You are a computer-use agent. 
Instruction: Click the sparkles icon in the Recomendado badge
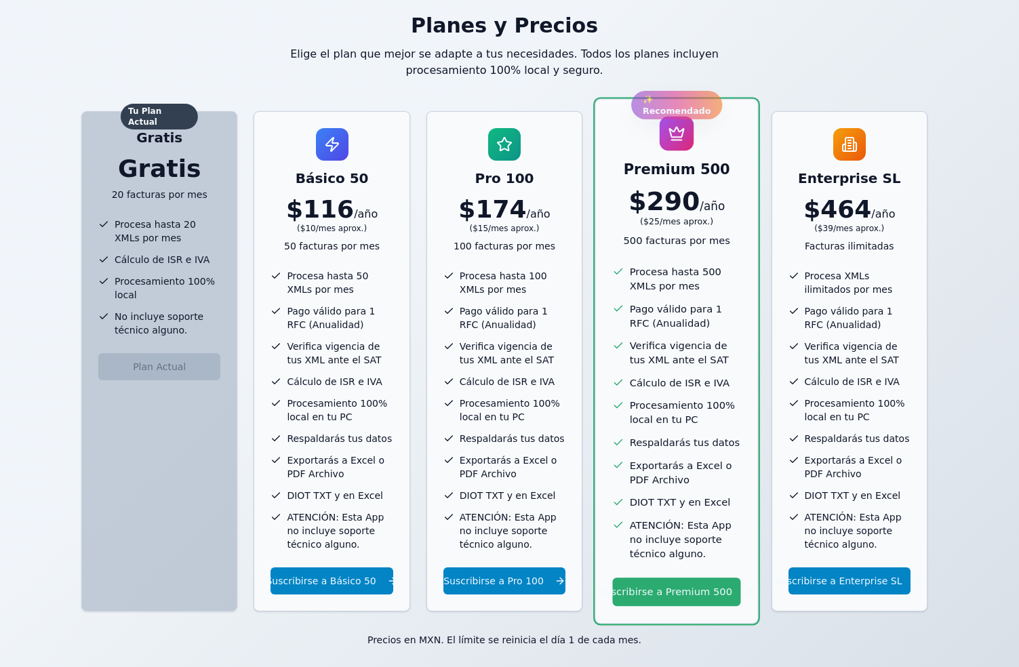(x=647, y=100)
